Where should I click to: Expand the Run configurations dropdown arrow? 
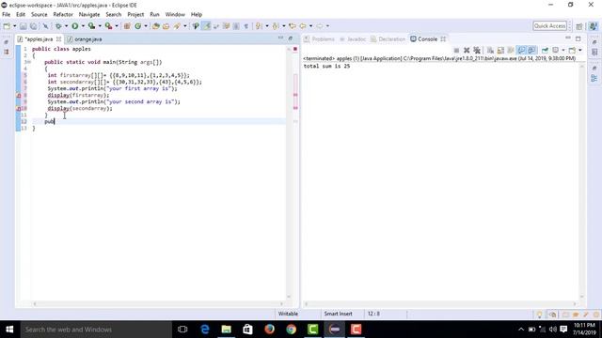click(x=83, y=26)
